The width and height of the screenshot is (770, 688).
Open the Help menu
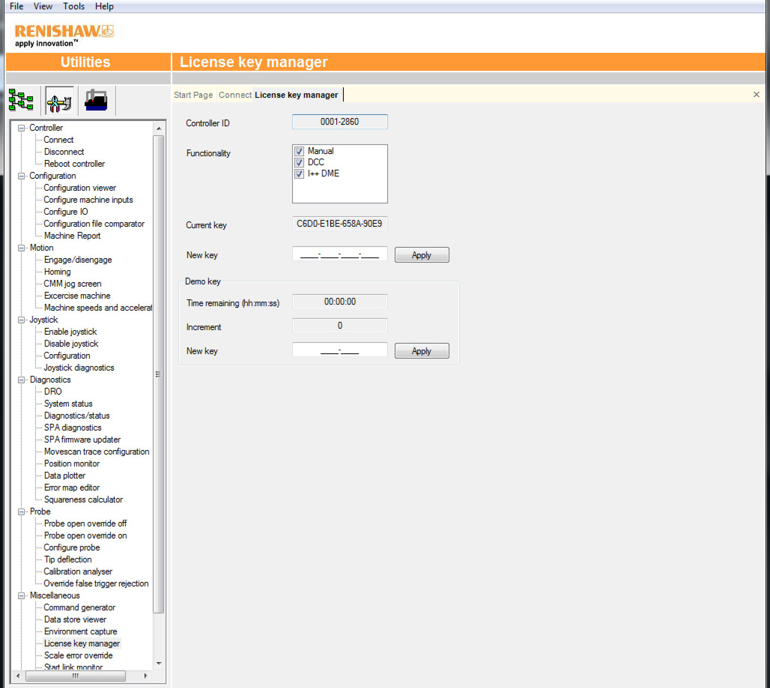coord(104,6)
